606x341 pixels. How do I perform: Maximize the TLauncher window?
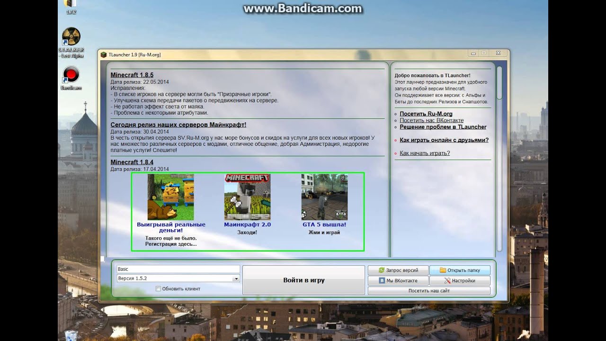484,53
